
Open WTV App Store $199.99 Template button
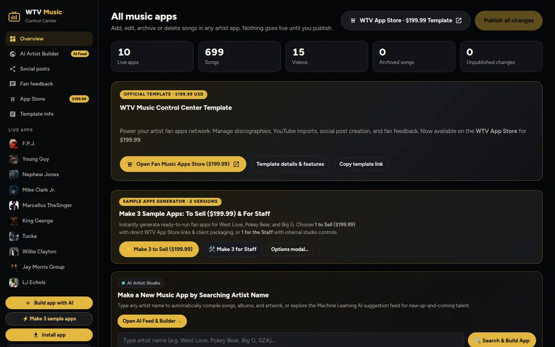point(406,20)
